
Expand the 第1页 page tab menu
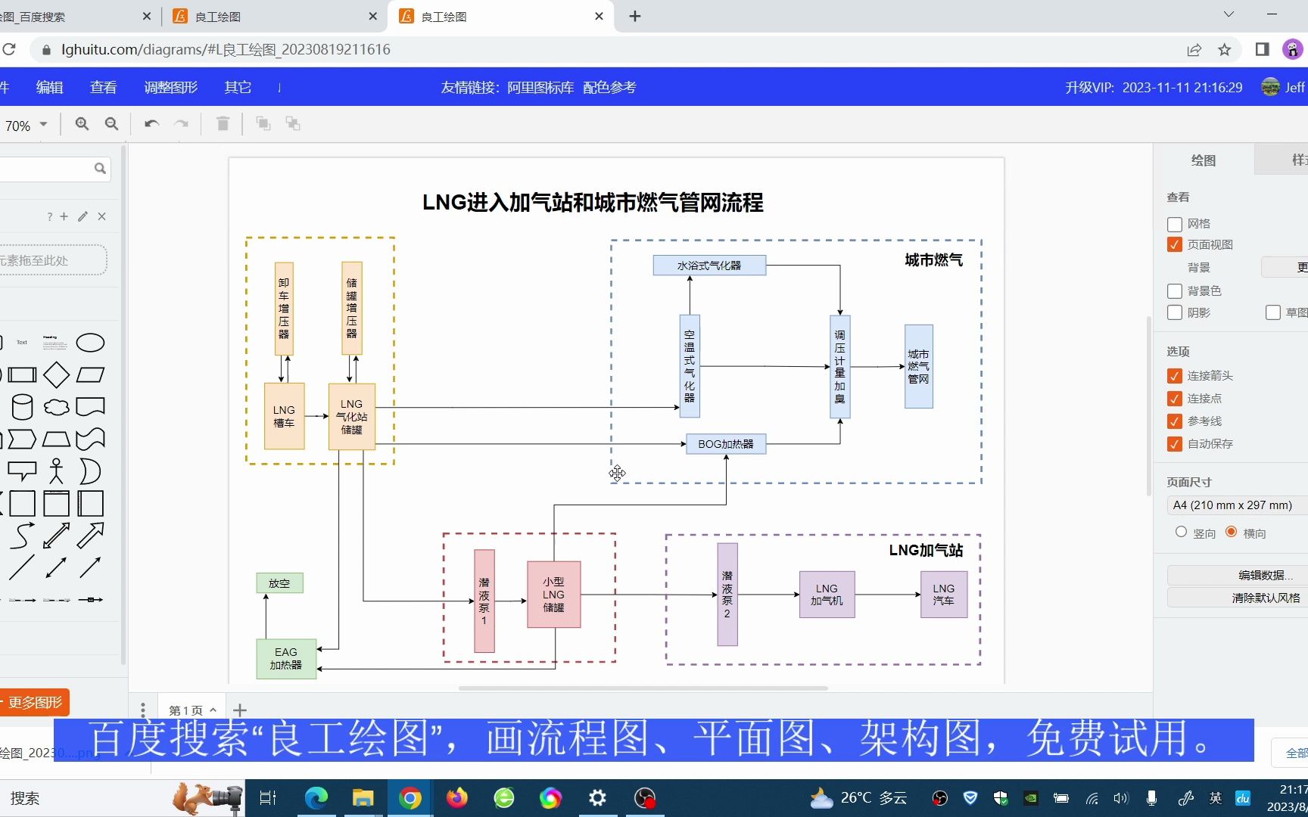tap(213, 710)
